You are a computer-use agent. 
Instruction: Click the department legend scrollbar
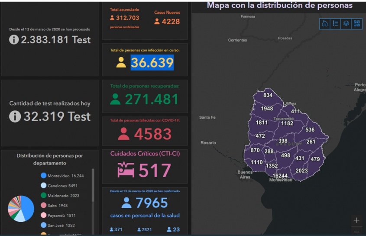93,186
